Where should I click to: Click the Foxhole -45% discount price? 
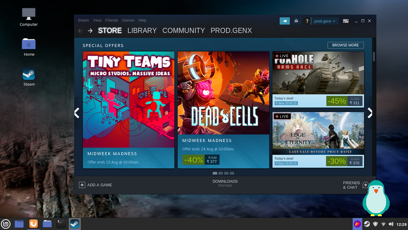(x=344, y=101)
